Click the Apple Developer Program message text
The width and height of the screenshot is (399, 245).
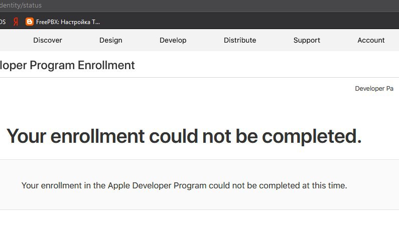click(184, 185)
